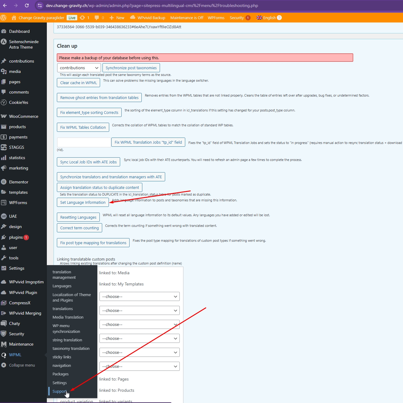Open the contributions post type dropdown
Viewport: 403px width, 403px height.
pos(79,68)
